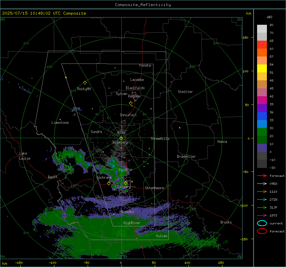This screenshot has height=267, width=286.
Task: Click the Drumheller label on map
Action: (x=186, y=157)
